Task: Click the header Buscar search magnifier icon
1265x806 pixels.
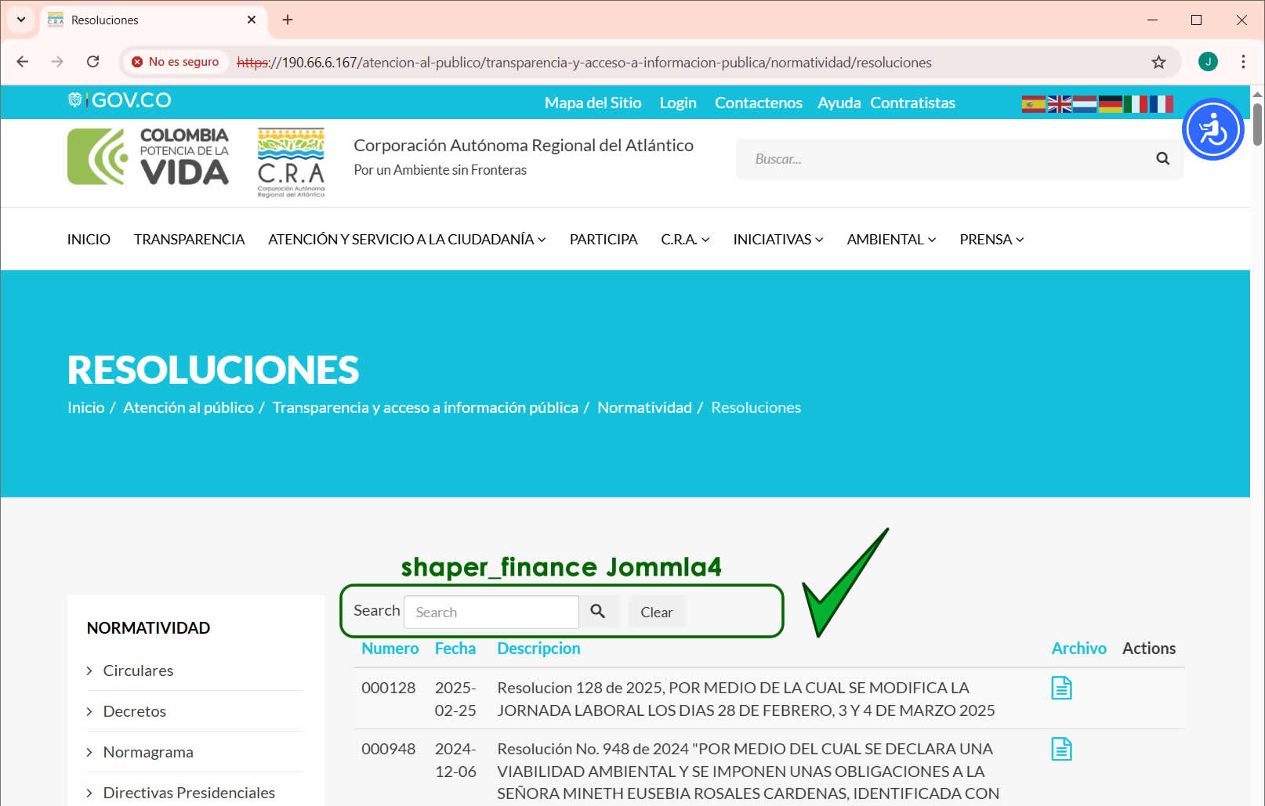Action: 1162,159
